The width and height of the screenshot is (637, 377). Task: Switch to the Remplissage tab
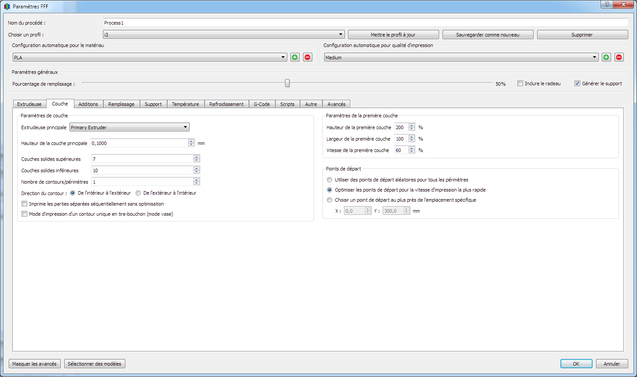coord(121,104)
